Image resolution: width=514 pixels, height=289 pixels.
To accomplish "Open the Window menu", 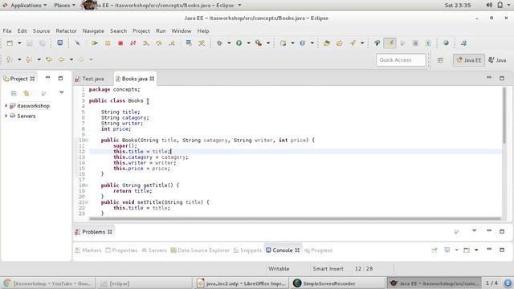I will (182, 31).
